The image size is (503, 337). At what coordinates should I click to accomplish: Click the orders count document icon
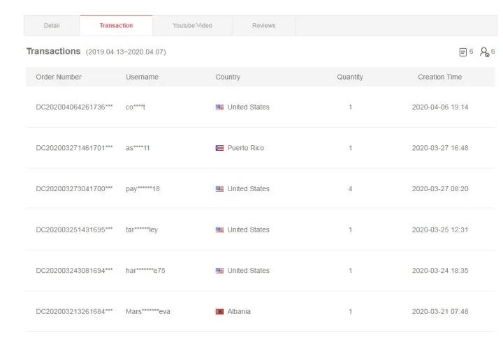pyautogui.click(x=462, y=52)
